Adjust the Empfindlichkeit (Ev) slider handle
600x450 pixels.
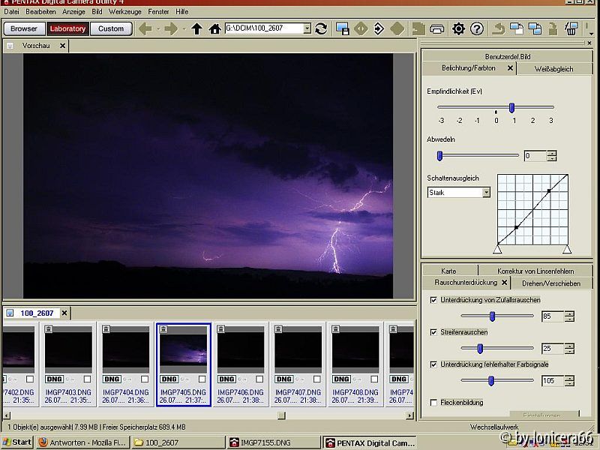(511, 107)
